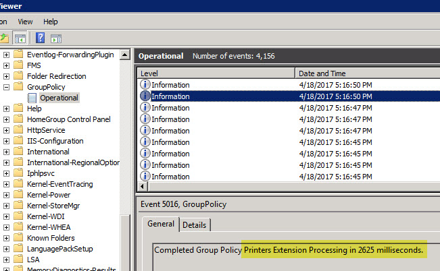Expand HomeGroup Control Panel node
This screenshot has width=440, height=271.
(6, 119)
